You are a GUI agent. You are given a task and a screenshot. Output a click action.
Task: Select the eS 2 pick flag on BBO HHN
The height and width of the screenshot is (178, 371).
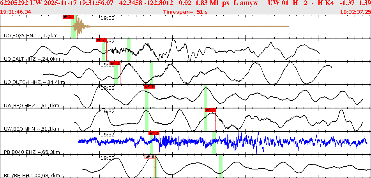pyautogui.click(x=210, y=110)
